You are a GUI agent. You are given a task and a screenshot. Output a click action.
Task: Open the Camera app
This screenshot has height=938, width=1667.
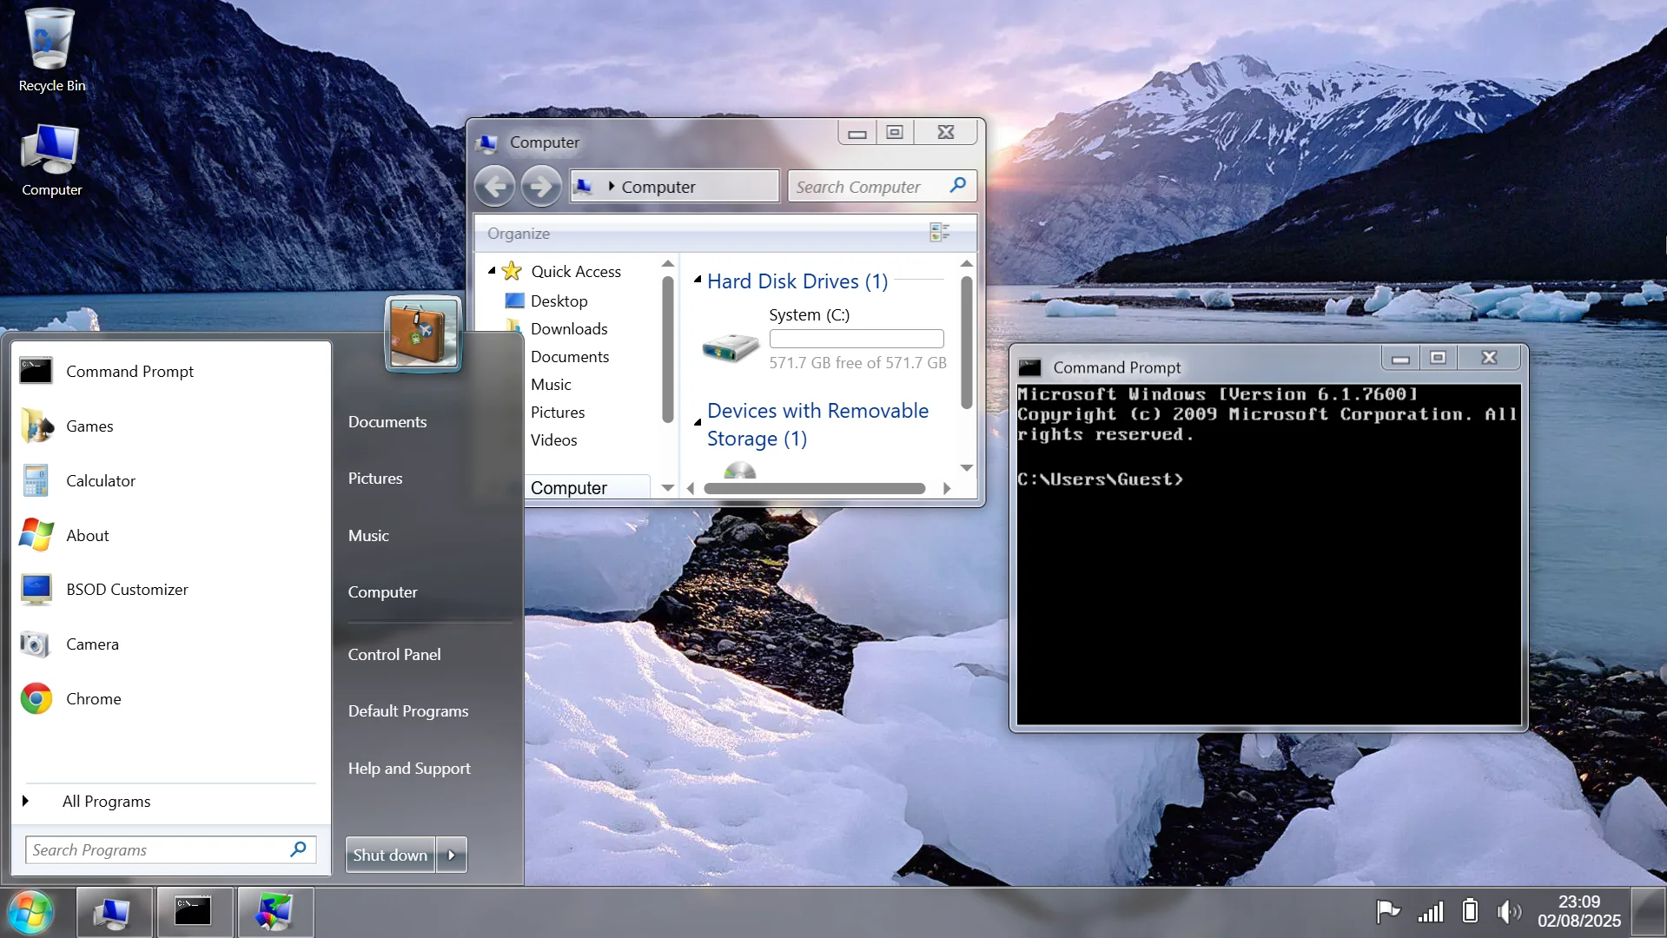click(93, 644)
